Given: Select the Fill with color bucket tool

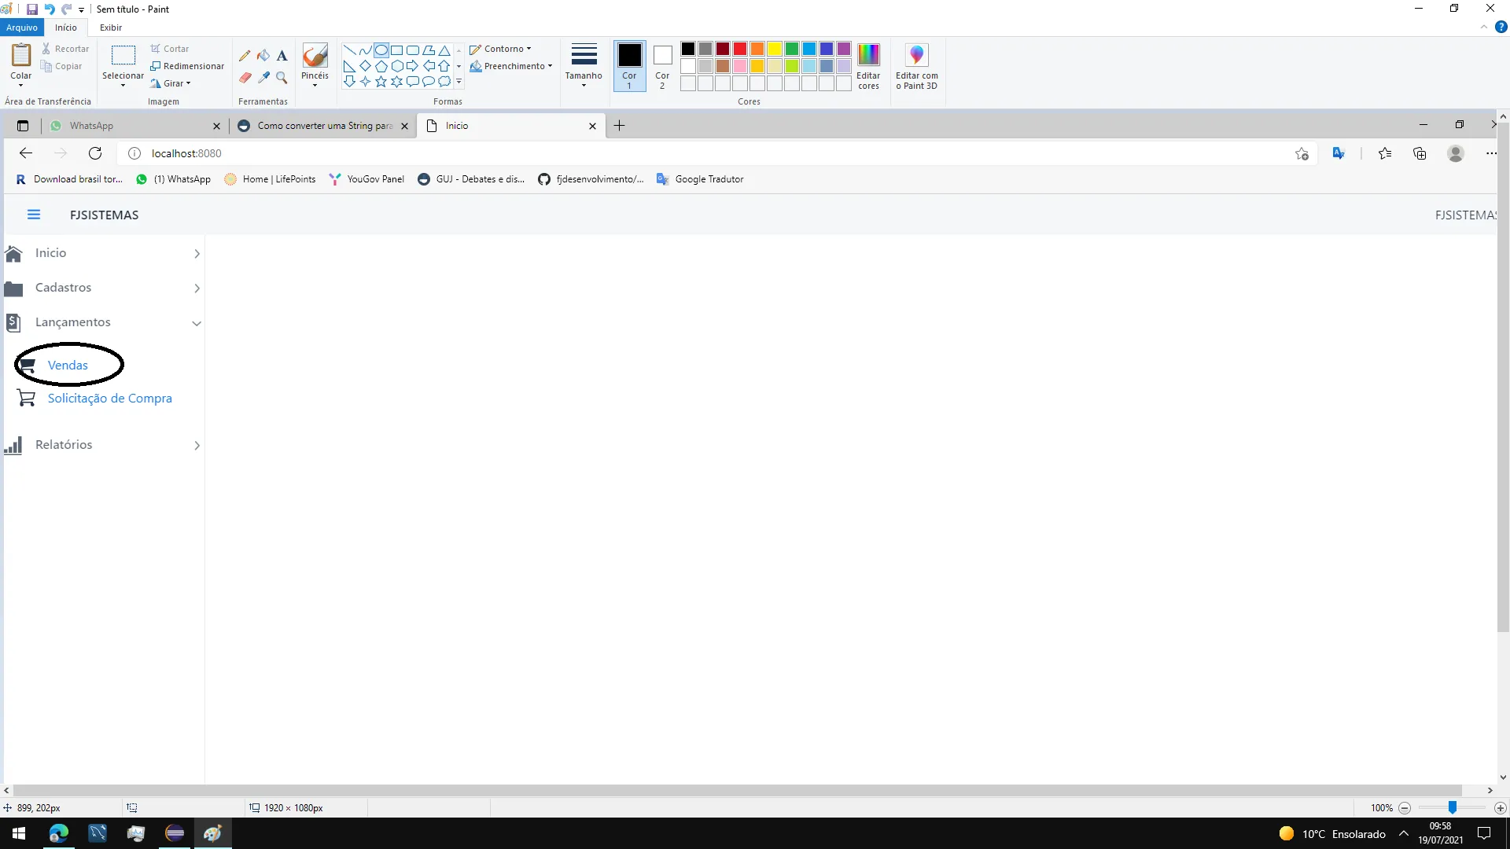Looking at the screenshot, I should tap(263, 56).
